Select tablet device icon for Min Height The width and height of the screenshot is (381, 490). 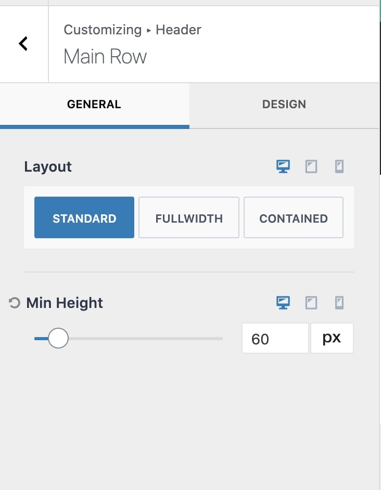coord(311,303)
